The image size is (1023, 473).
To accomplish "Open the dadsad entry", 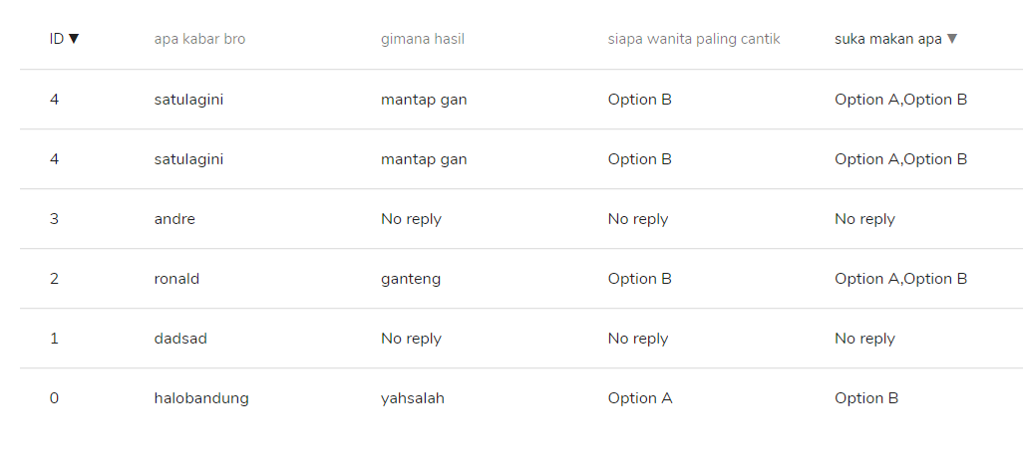I will (x=180, y=339).
